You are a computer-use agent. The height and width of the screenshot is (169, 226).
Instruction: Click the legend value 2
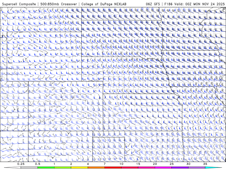point(71,164)
